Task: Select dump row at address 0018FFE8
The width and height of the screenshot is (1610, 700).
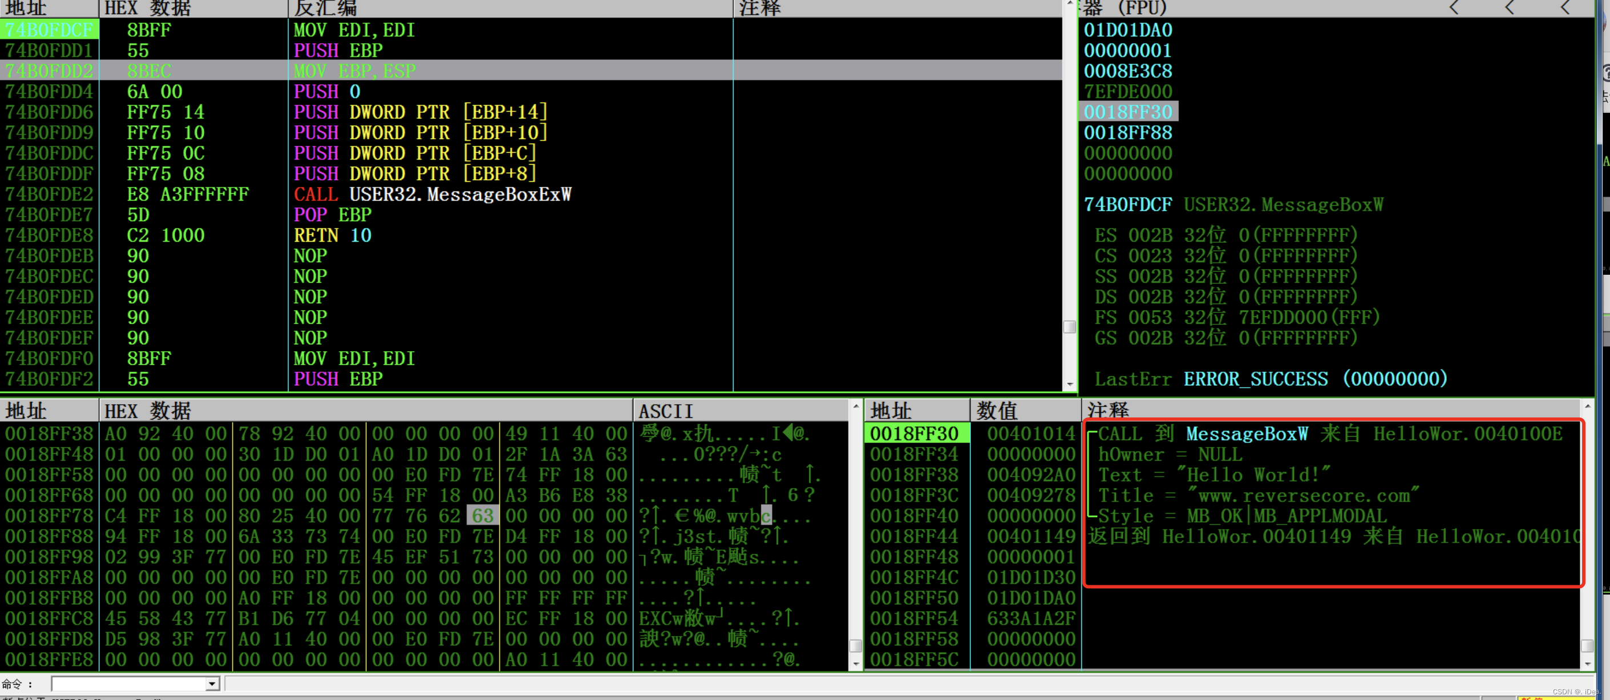Action: click(x=425, y=660)
